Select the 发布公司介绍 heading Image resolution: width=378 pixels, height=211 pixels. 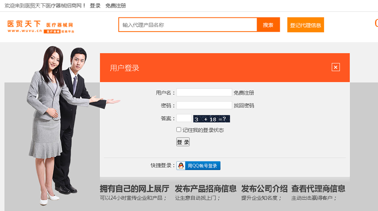[x=264, y=189]
